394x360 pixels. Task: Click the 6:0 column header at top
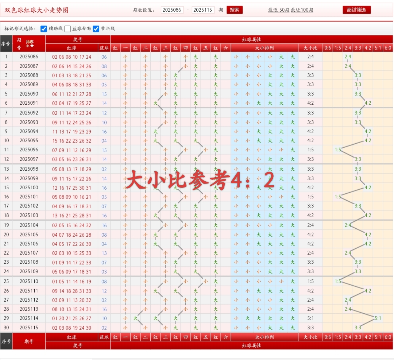(388, 48)
